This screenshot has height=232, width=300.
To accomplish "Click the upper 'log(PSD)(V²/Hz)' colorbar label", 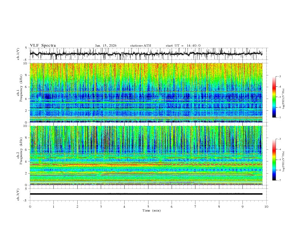I will (283, 99).
